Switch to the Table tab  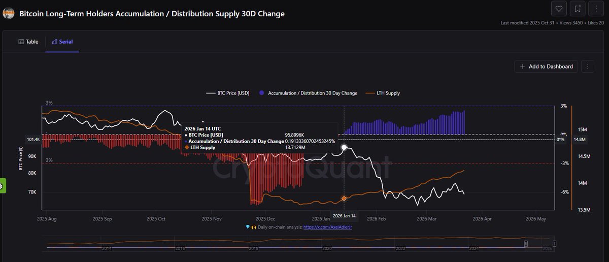click(x=28, y=42)
